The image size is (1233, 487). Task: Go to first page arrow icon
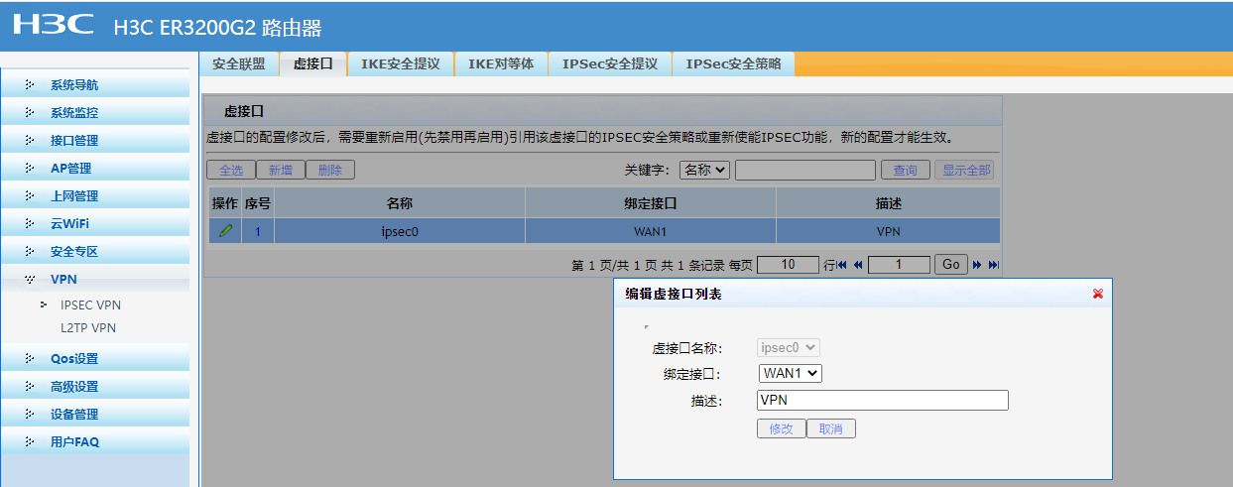click(x=842, y=265)
